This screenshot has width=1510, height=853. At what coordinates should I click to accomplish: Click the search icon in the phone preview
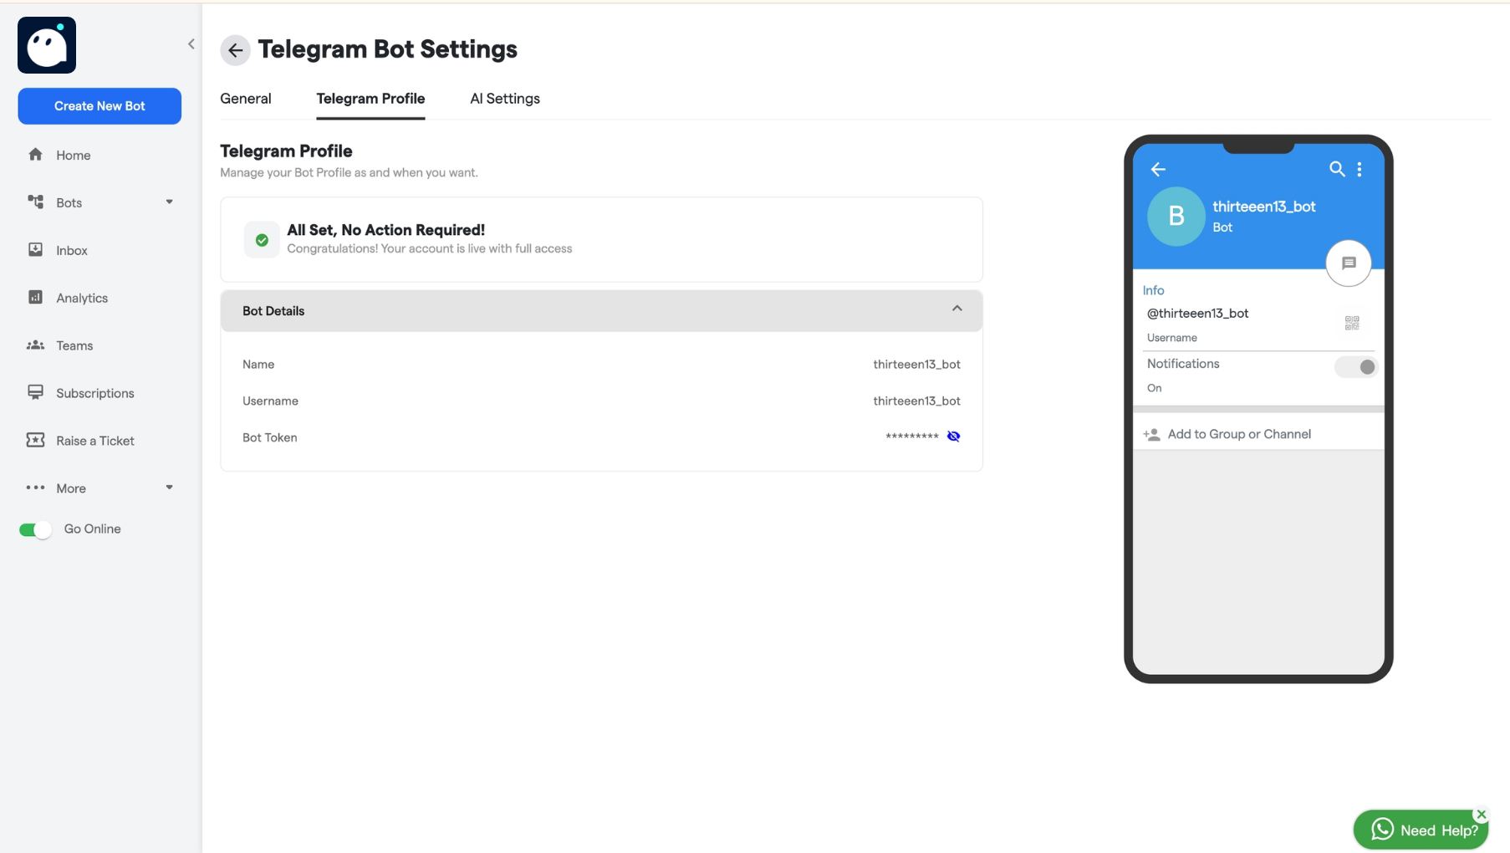click(1337, 169)
